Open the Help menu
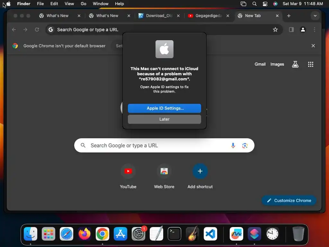 120,4
